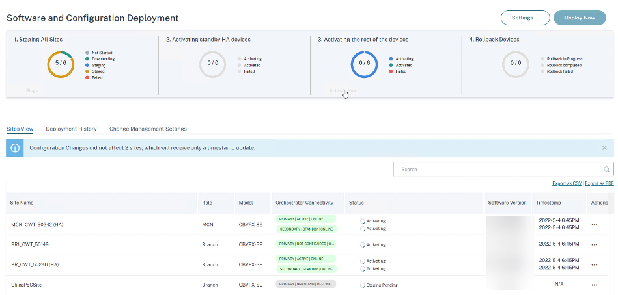The image size is (618, 295).
Task: Click Failed legend label under Staging All Sites
Action: click(x=97, y=77)
